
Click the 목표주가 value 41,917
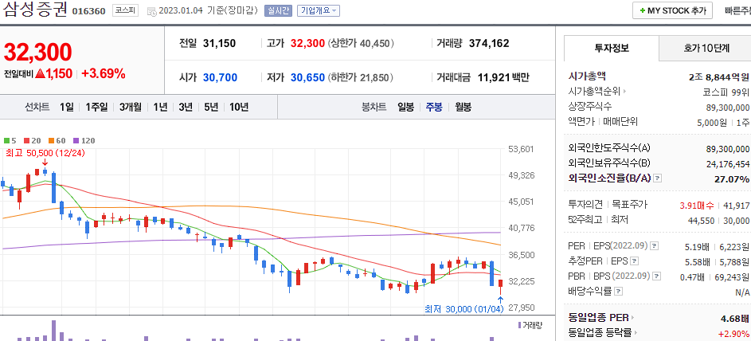coord(736,206)
